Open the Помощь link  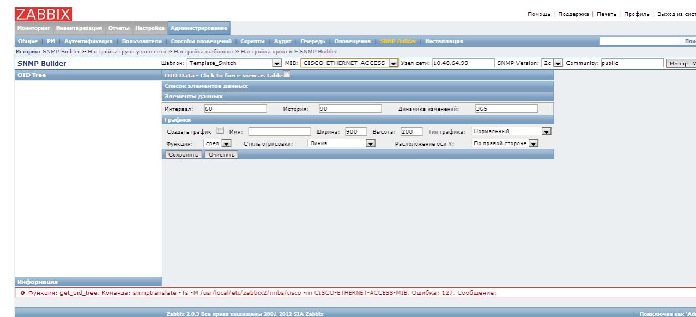coord(538,14)
